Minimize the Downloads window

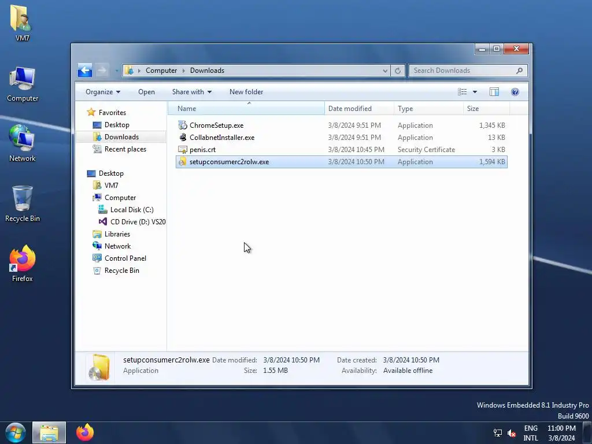(x=482, y=49)
